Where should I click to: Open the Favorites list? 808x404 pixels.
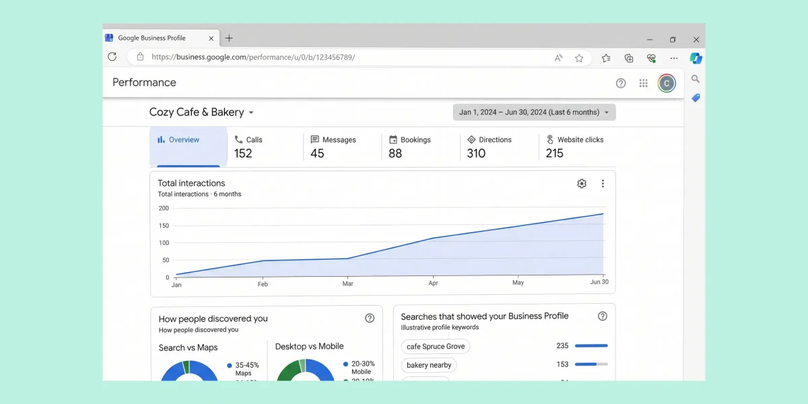tap(606, 58)
